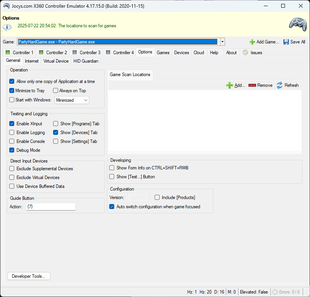
Task: Click the Configuration Version field
Action: point(138,197)
